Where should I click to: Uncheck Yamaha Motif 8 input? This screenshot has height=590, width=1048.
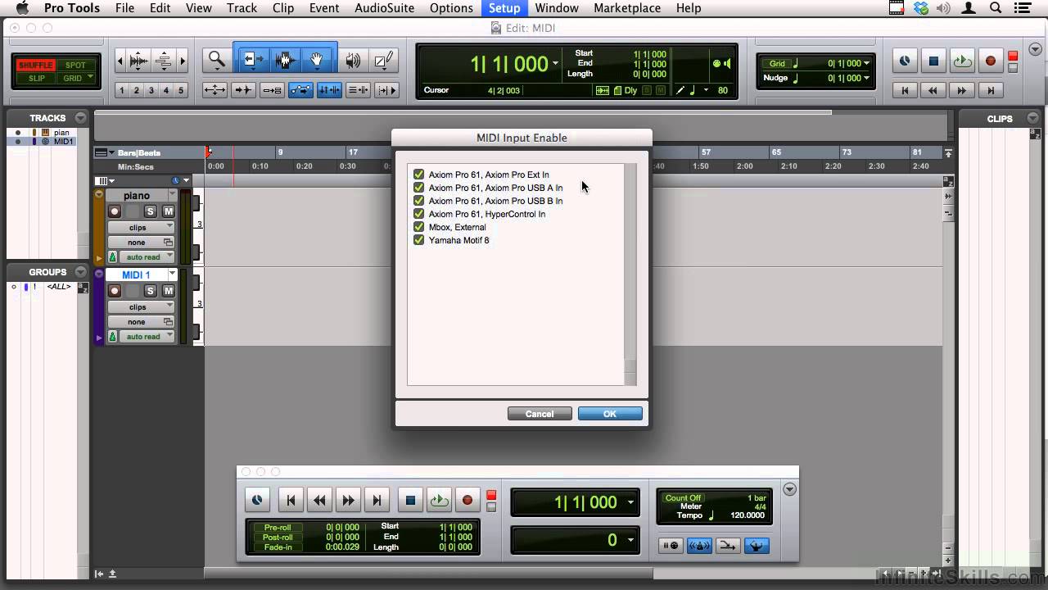pos(418,240)
